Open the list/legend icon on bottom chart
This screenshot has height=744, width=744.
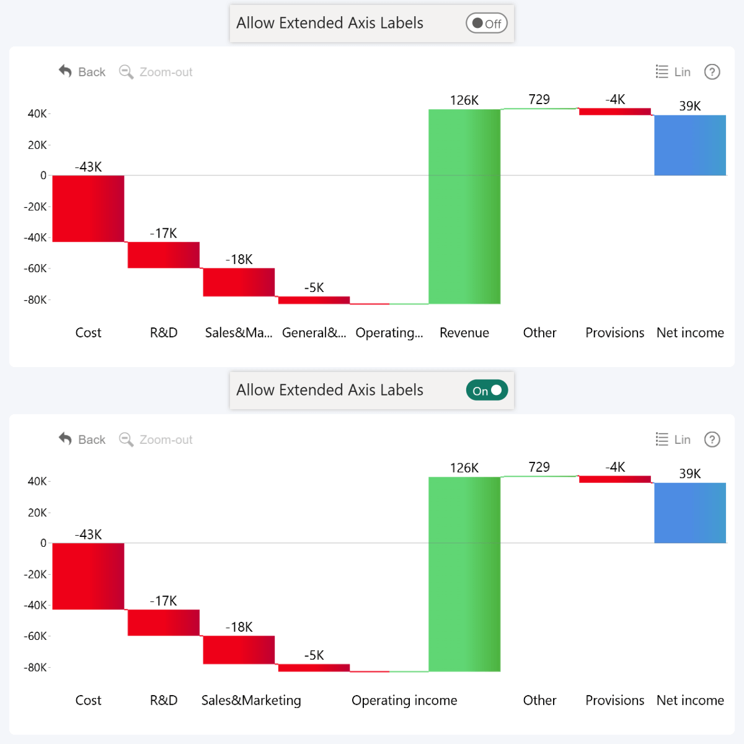pyautogui.click(x=662, y=439)
